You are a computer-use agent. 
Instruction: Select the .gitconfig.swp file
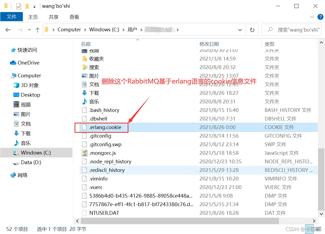coord(105,145)
